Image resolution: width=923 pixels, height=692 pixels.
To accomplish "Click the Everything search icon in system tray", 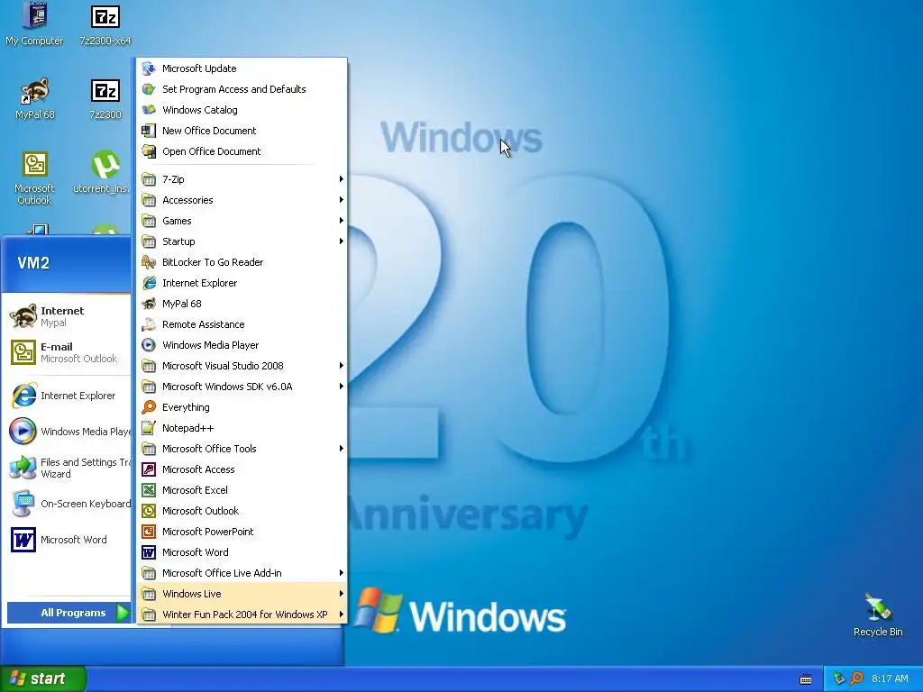I will [x=856, y=678].
